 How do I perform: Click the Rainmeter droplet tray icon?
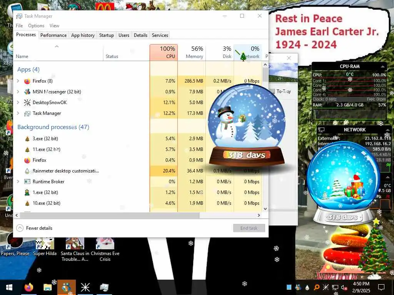(307, 287)
